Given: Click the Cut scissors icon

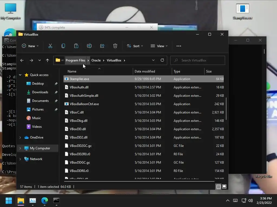Looking at the screenshot, I should pyautogui.click(x=50, y=46).
